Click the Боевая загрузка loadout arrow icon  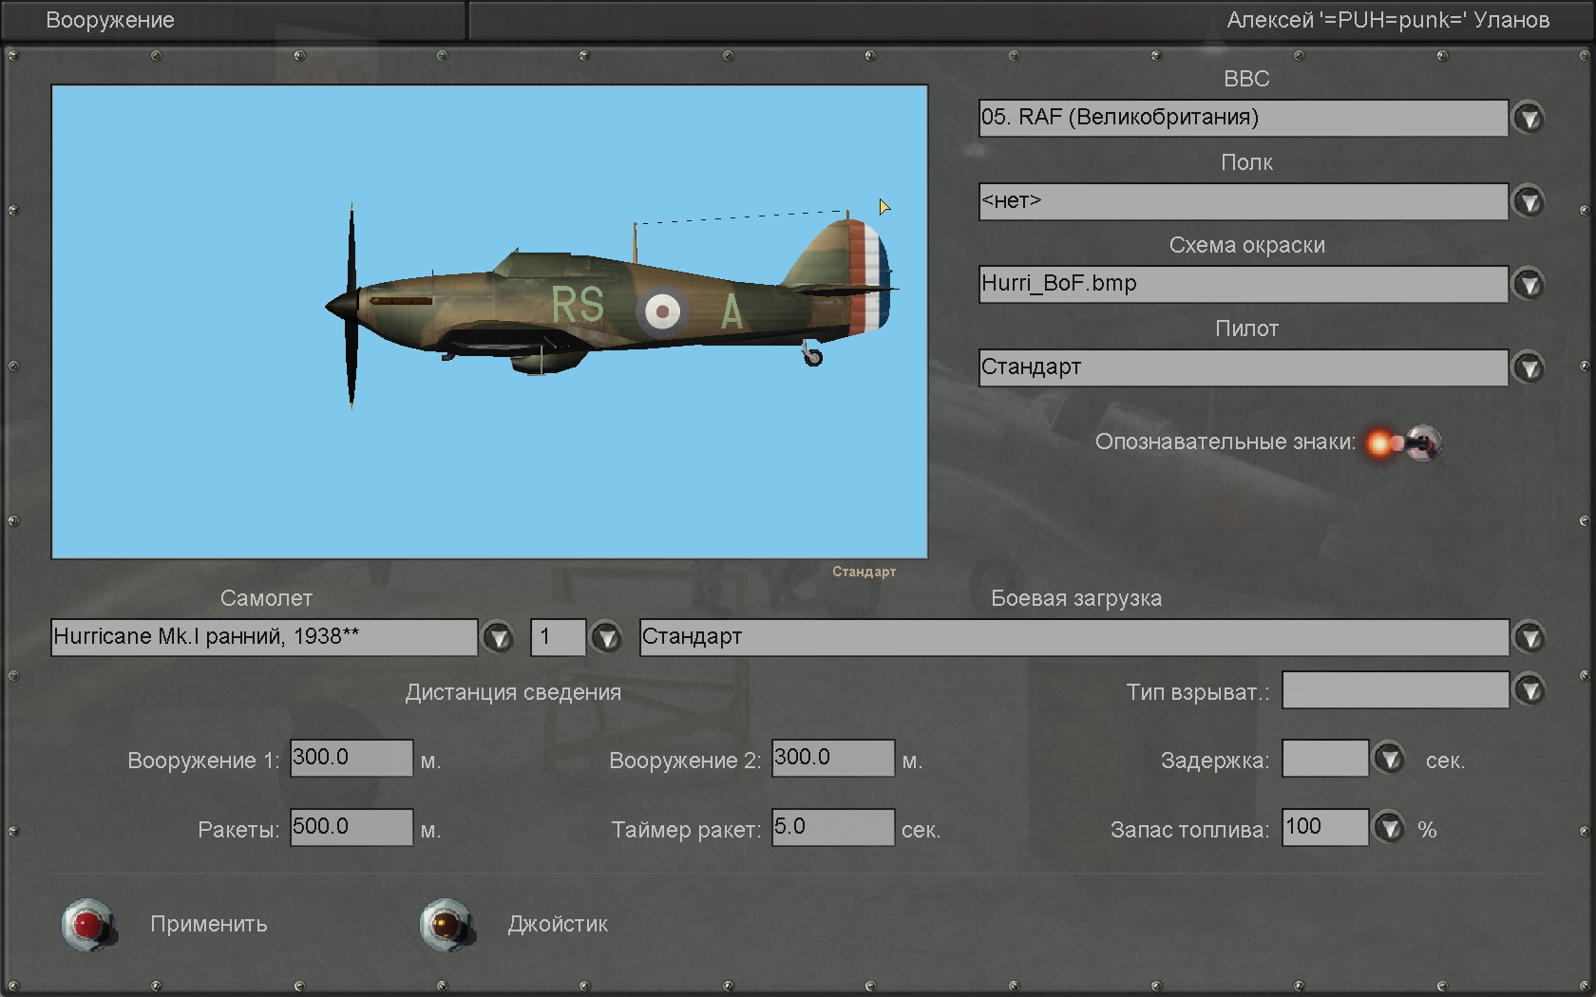(x=1529, y=637)
